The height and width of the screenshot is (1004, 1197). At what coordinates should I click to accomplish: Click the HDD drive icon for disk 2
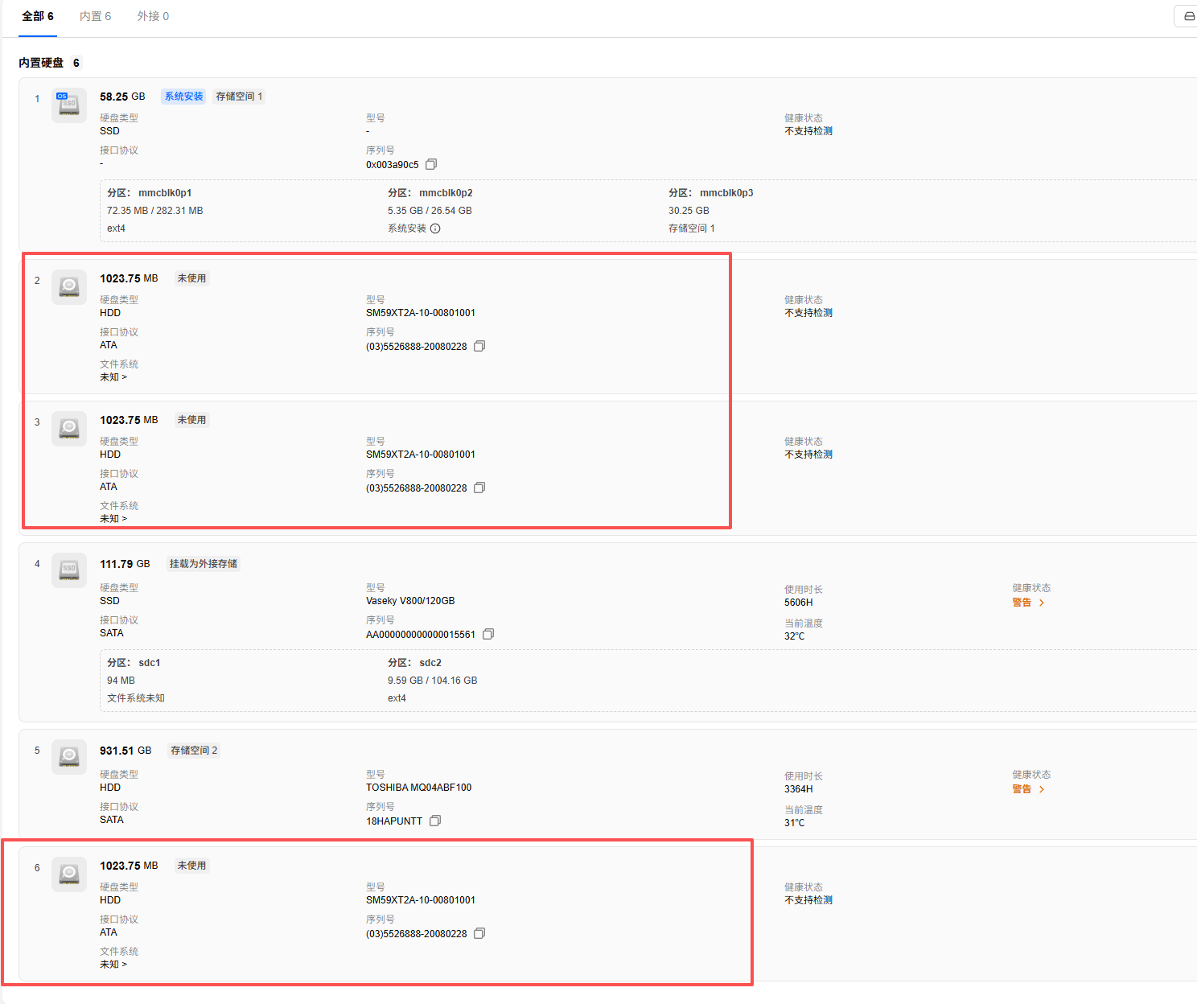(x=69, y=287)
